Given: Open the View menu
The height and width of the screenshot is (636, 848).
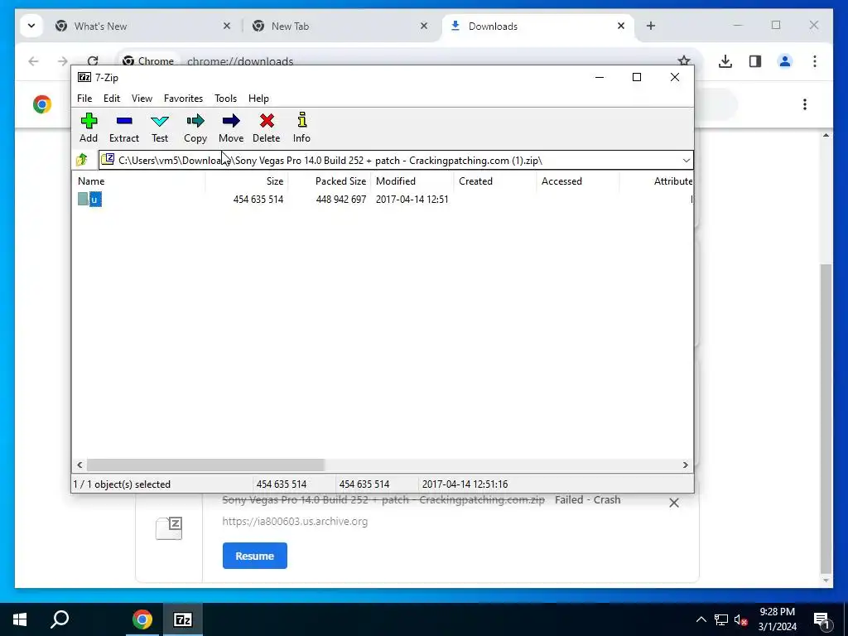Looking at the screenshot, I should 142,99.
